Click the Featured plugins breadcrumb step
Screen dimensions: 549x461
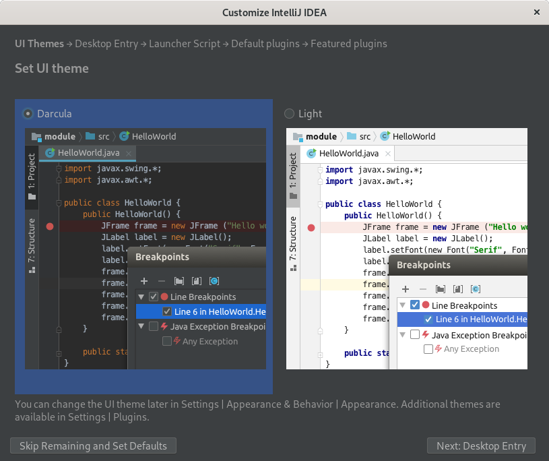pos(349,44)
